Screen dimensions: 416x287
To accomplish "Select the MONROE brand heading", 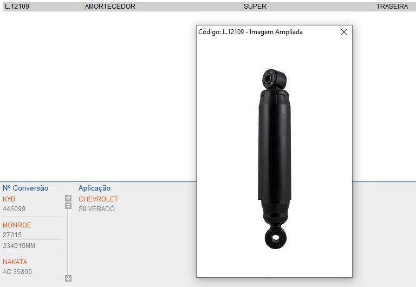I will 17,225.
